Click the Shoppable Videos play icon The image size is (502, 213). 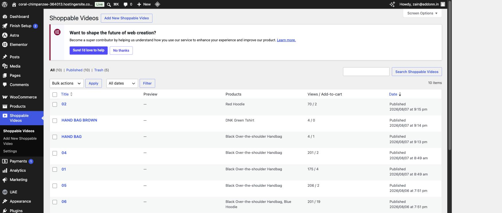click(5, 115)
